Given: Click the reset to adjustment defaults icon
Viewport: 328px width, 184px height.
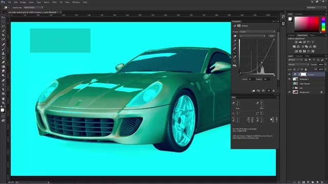Looking at the screenshot, I should [x=263, y=91].
